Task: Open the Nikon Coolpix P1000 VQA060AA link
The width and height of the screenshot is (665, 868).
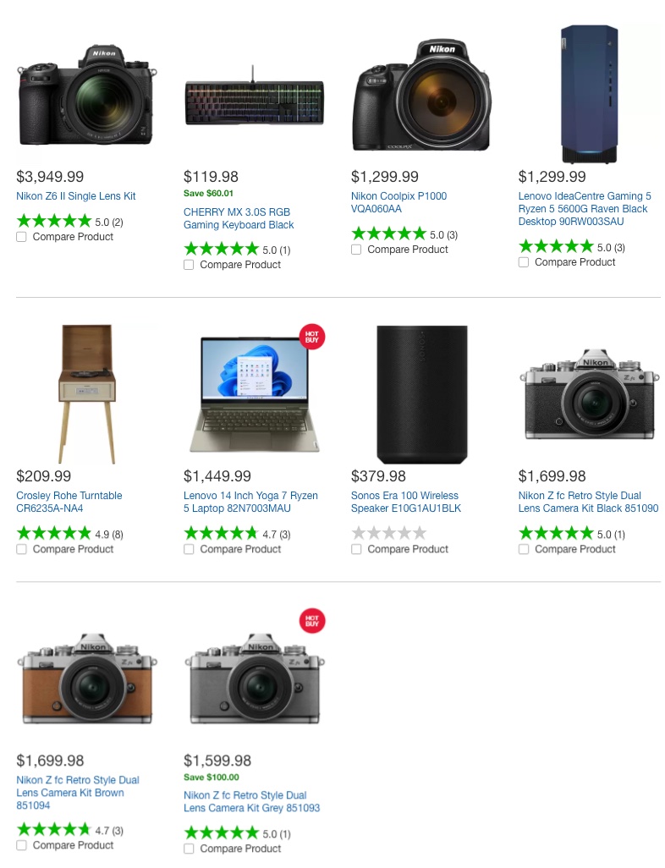Action: tap(398, 202)
